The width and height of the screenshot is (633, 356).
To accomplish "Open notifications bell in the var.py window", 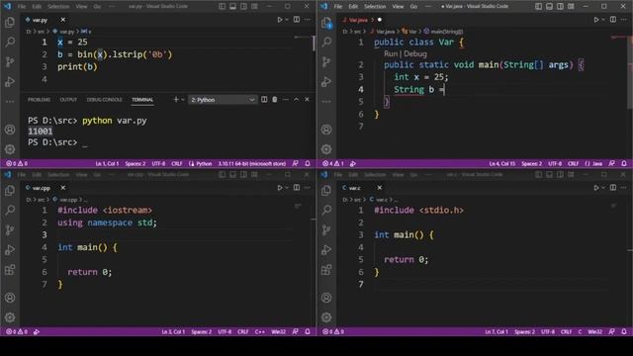I will pyautogui.click(x=308, y=163).
